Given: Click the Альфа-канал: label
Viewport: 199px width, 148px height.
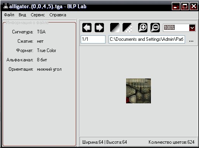Looking at the screenshot, I should tap(20, 60).
